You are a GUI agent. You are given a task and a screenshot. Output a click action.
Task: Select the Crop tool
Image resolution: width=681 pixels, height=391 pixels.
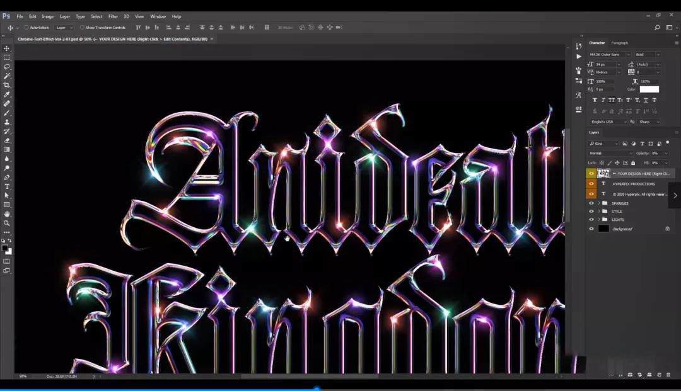pos(7,85)
